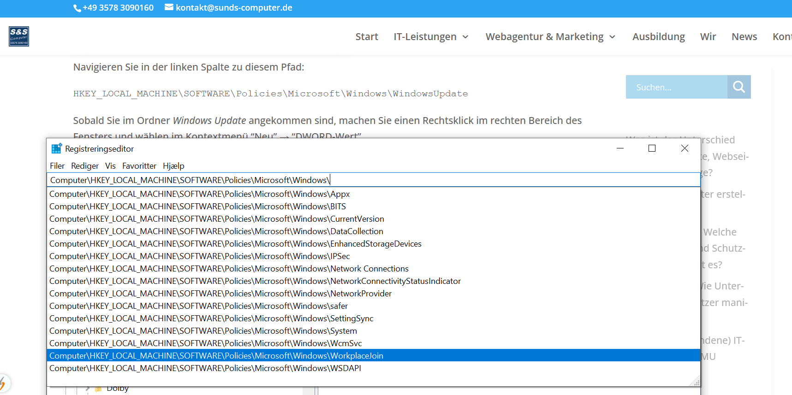
Task: Select the WcmSvc path suggestion
Action: click(374, 343)
